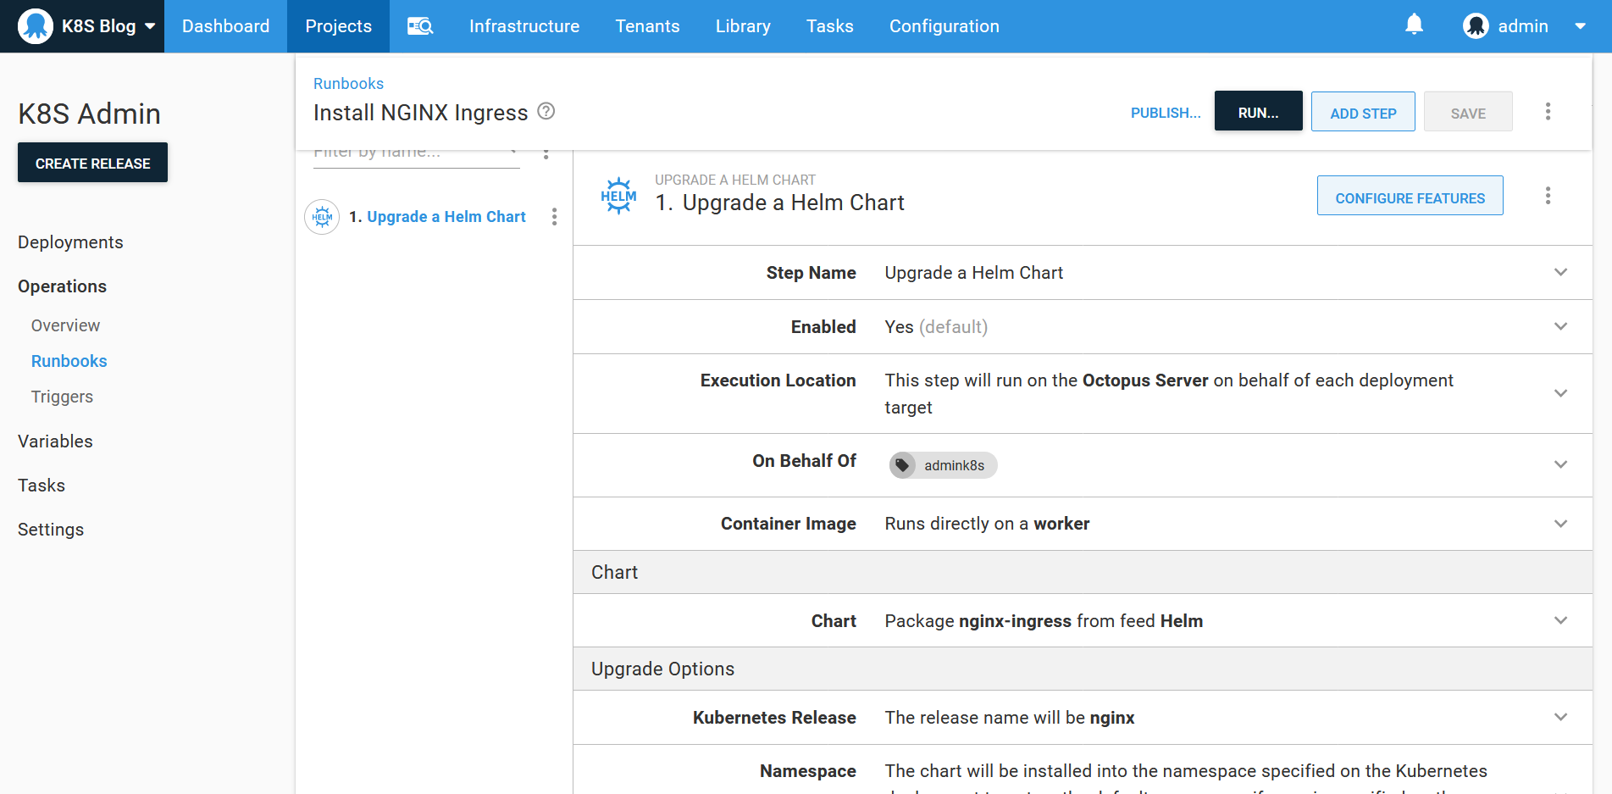Expand the Enabled row chevron
The width and height of the screenshot is (1612, 794).
[x=1560, y=327]
